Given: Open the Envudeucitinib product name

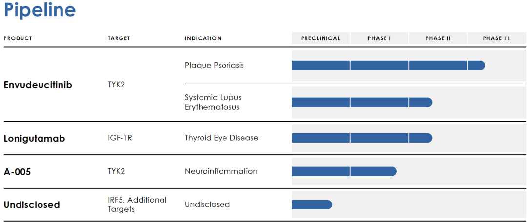Looking at the screenshot, I should [38, 85].
